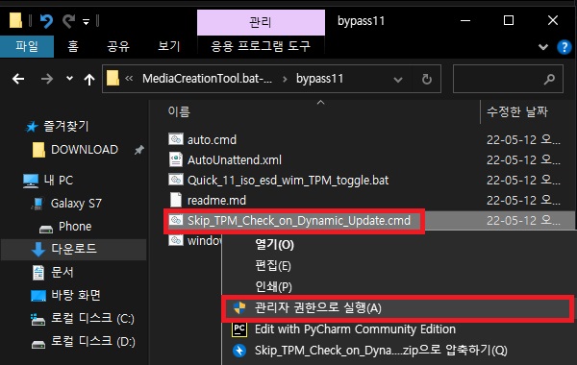Click the date of auto.cmd row
The image size is (577, 365).
point(523,139)
